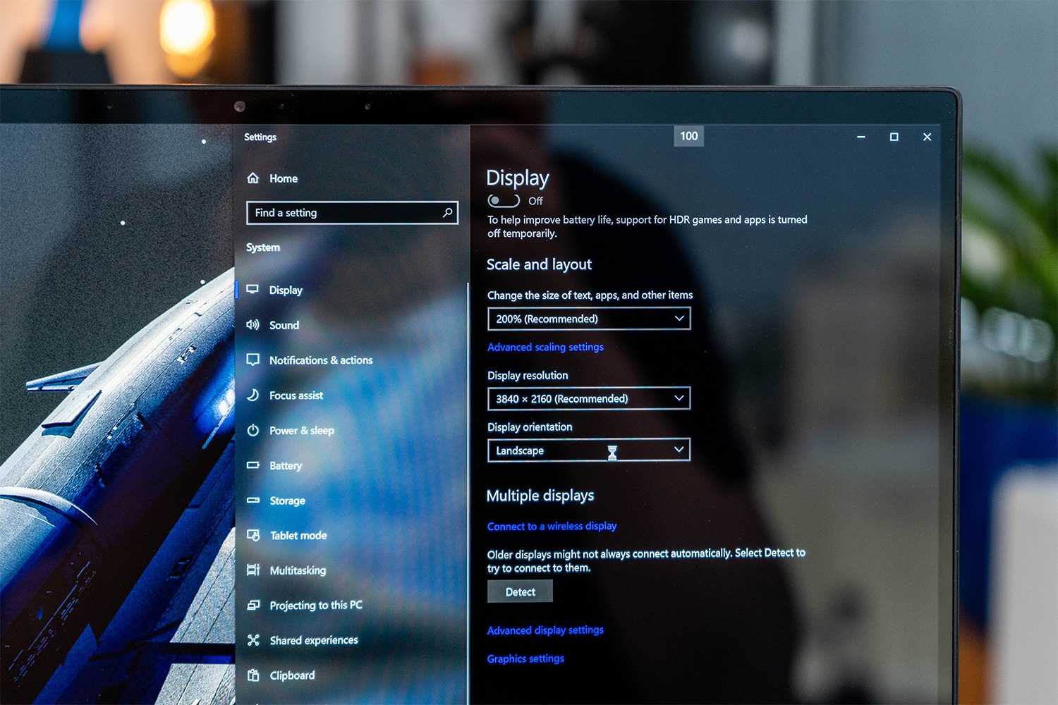
Task: Click the Projecting to this PC icon
Action: (254, 605)
